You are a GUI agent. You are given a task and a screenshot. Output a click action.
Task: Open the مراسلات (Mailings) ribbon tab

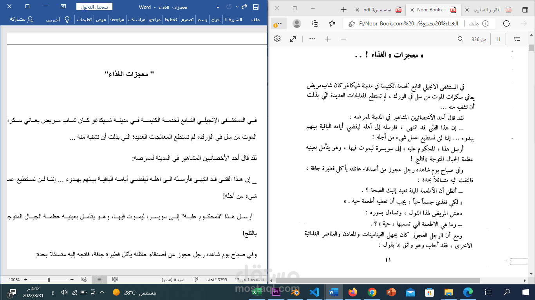coord(137,20)
